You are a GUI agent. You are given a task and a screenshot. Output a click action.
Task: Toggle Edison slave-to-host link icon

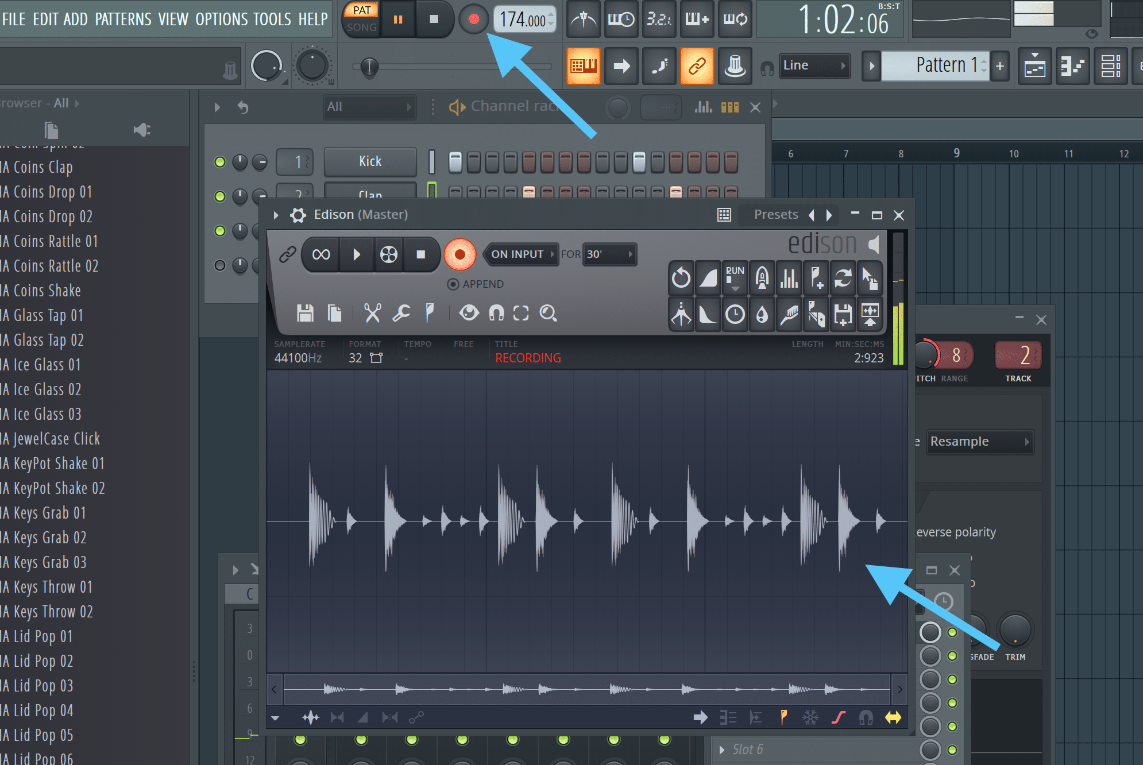287,254
